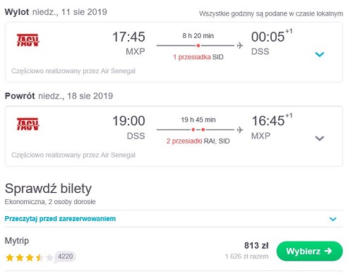Expand return flight details chevron
The width and height of the screenshot is (353, 276).
[x=320, y=139]
